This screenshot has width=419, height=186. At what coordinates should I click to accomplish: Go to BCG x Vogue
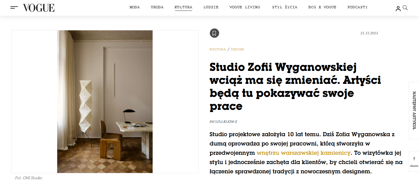point(322,7)
